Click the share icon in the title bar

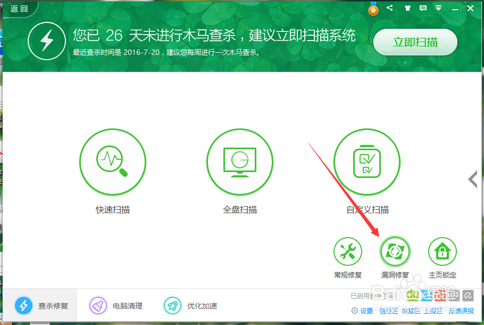pyautogui.click(x=389, y=8)
